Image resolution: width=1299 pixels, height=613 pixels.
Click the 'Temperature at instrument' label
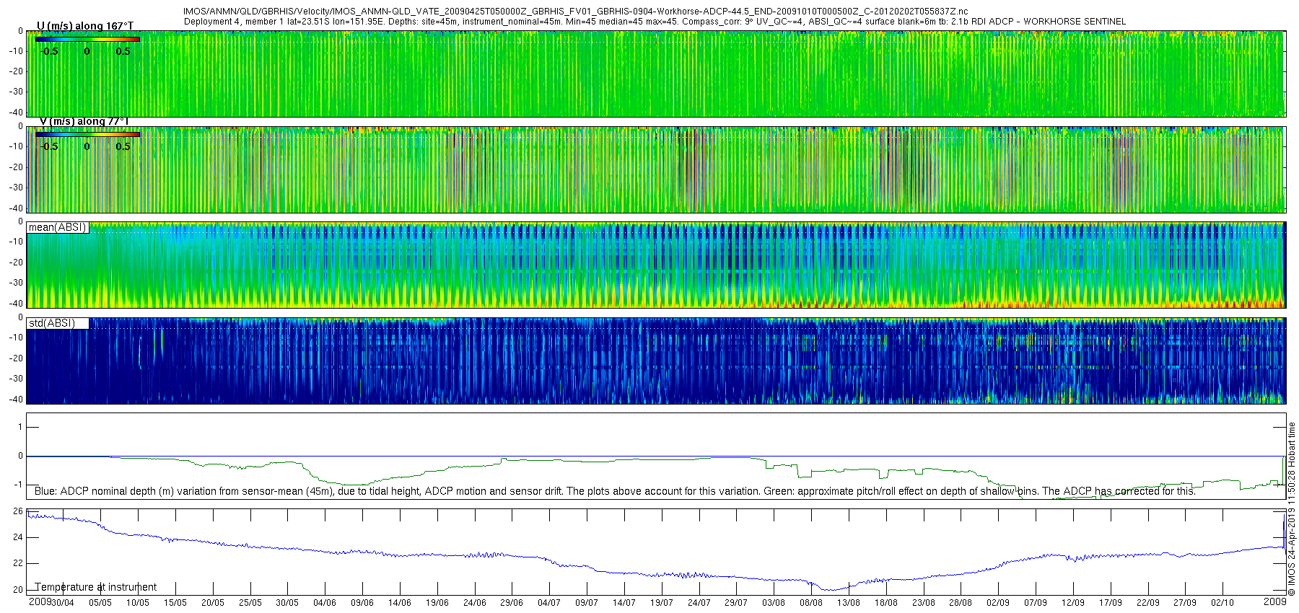96,587
